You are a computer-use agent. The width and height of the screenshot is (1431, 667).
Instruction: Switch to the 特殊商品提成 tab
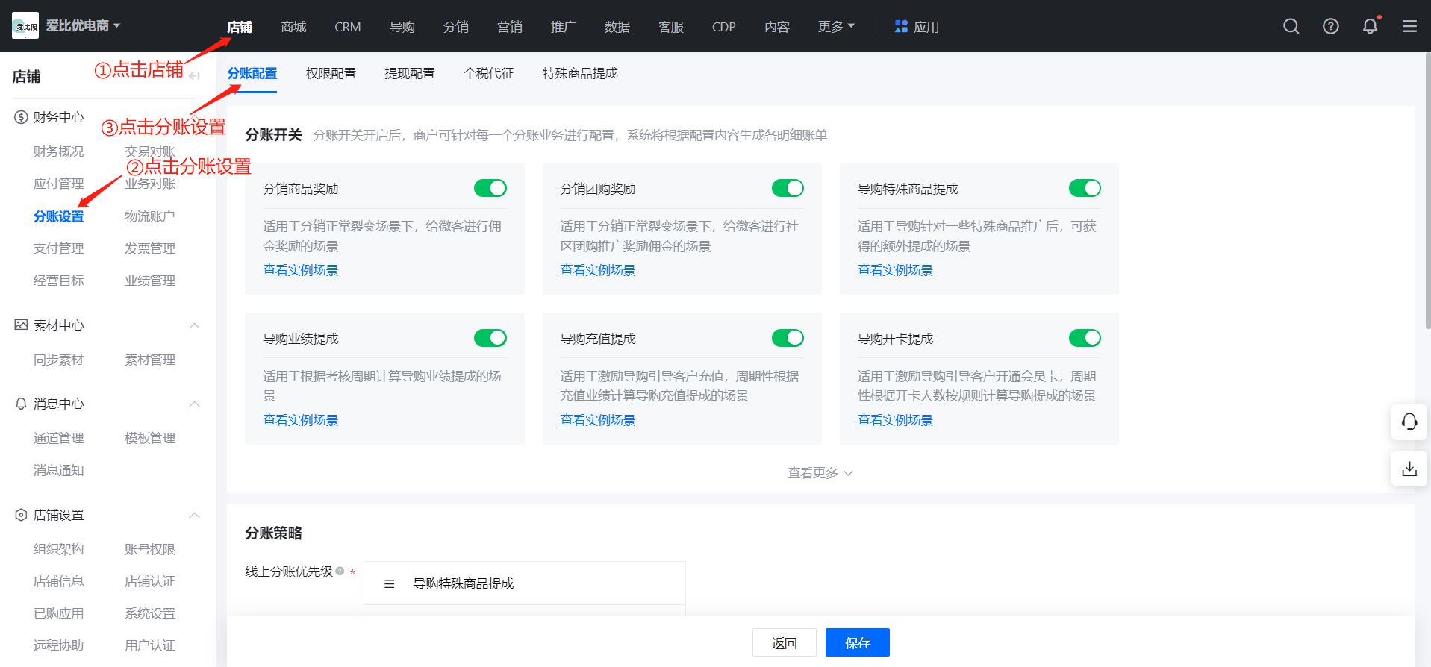[x=580, y=73]
